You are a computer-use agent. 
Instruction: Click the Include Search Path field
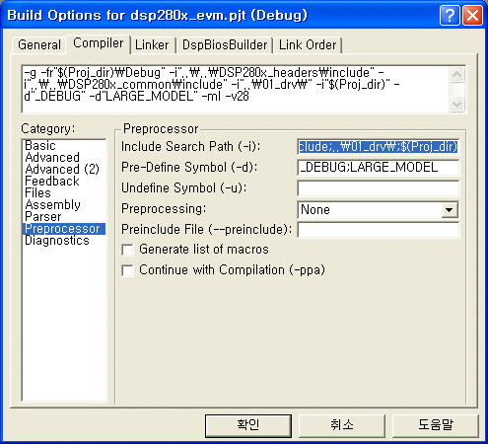(x=378, y=147)
